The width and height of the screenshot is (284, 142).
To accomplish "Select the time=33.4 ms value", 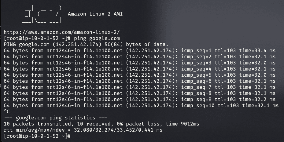I will click(257, 50).
